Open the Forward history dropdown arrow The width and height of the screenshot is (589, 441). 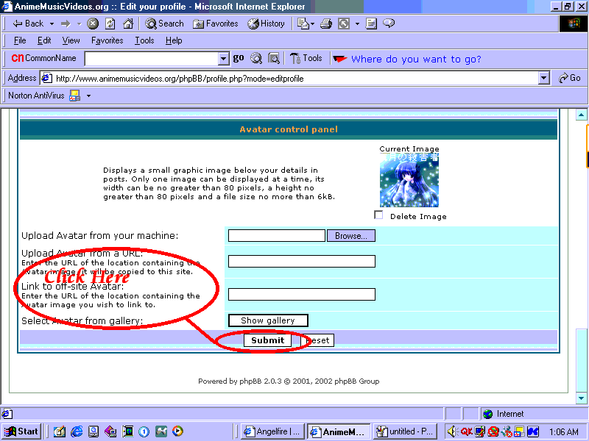(79, 24)
